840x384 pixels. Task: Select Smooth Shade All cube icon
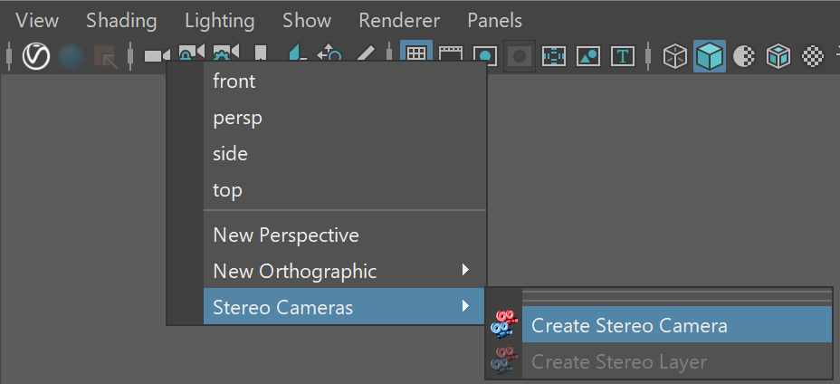(x=710, y=56)
